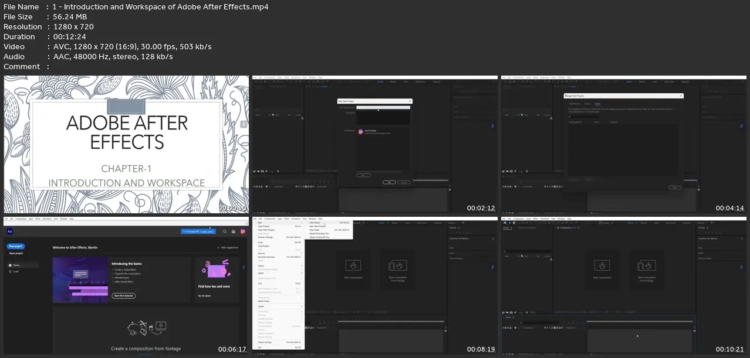This screenshot has width=750, height=358.
Task: Click New project button in 00:06:17 frame
Action: [x=16, y=246]
